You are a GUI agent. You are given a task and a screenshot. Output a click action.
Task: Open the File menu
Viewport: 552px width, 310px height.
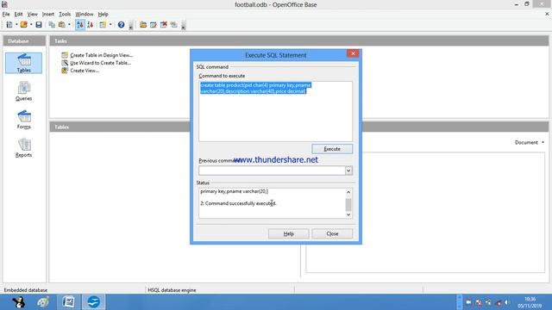pyautogui.click(x=6, y=14)
